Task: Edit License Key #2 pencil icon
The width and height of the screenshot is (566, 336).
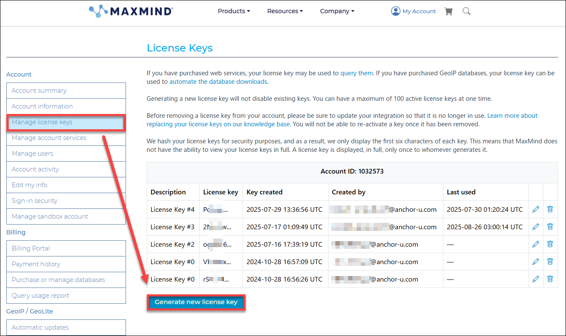Action: 536,244
